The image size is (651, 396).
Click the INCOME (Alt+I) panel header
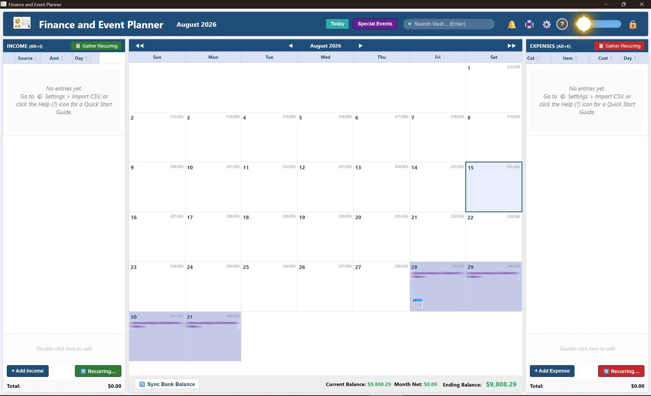(25, 46)
